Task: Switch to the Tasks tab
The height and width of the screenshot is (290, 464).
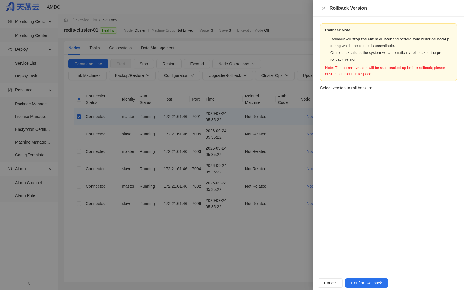Action: coord(95,48)
